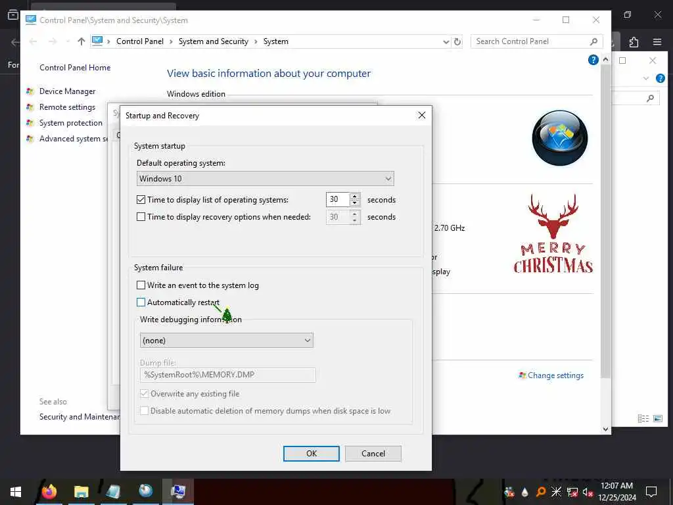This screenshot has width=673, height=505.
Task: Click the search magnifier in Control Panel
Action: pos(593,41)
